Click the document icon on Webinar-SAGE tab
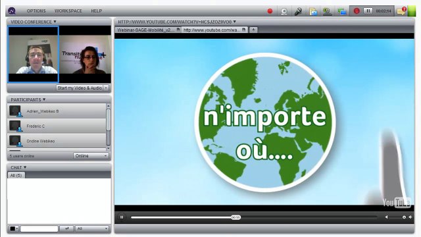The width and height of the screenshot is (421, 237). coord(178,30)
